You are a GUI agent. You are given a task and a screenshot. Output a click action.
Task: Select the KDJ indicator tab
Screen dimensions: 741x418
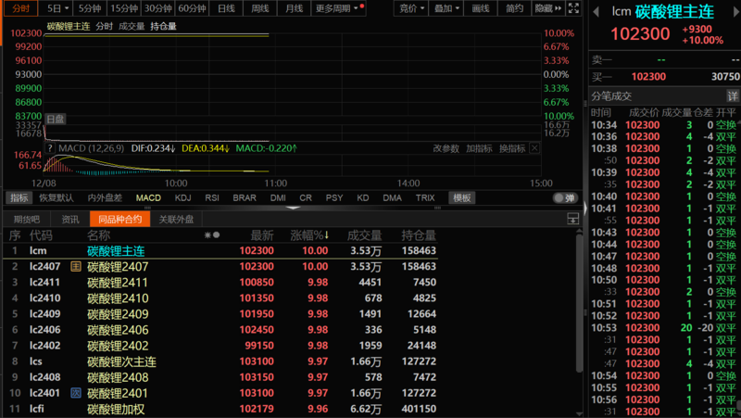pyautogui.click(x=183, y=198)
